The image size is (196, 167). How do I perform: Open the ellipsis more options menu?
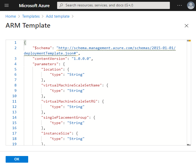pyautogui.click(x=179, y=5)
